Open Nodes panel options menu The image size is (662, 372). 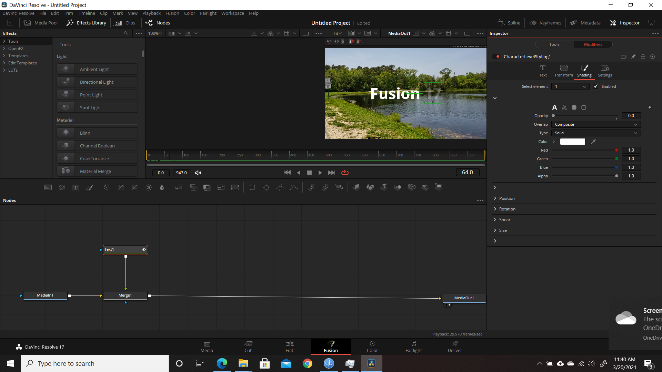click(x=480, y=200)
